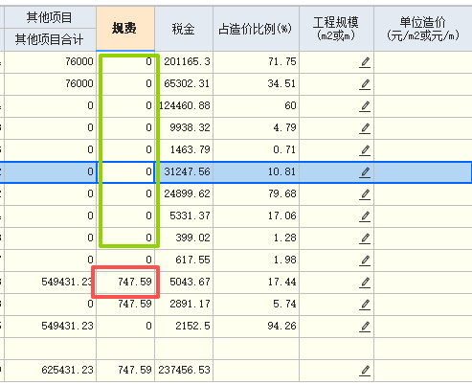Select percentage value 17.44
The width and height of the screenshot is (472, 385).
click(x=256, y=283)
